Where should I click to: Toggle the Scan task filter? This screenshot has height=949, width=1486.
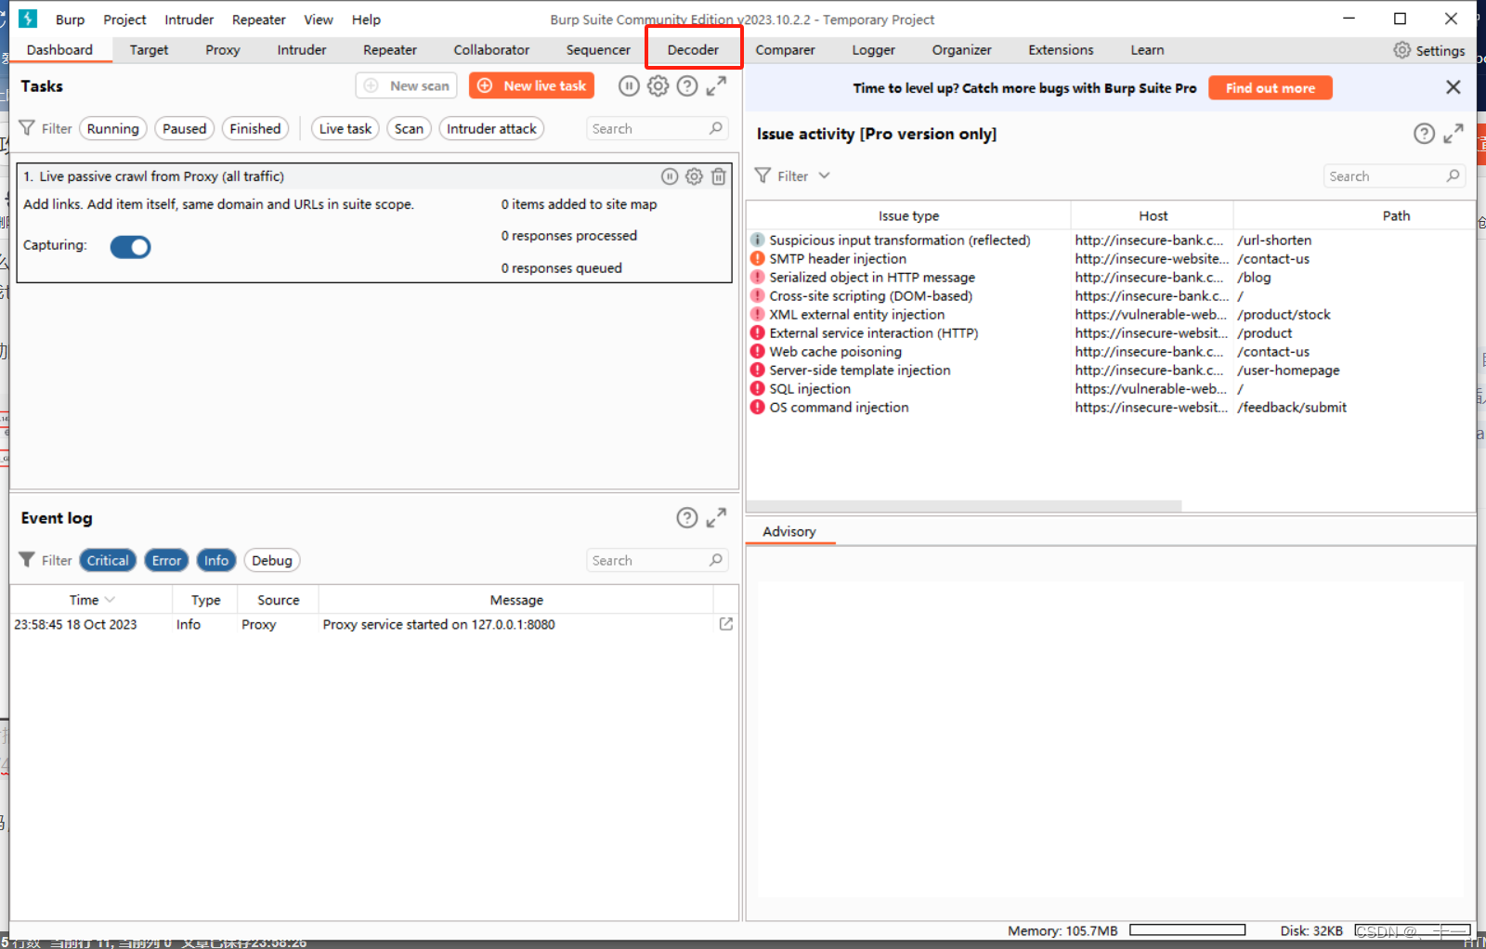(x=409, y=129)
